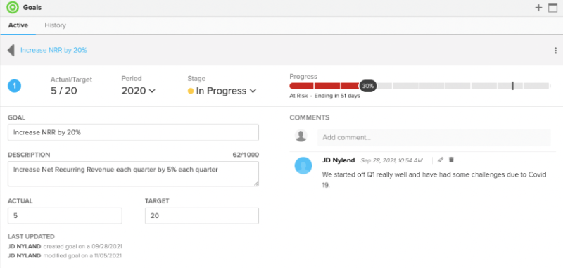
Task: Add a new goal with plus icon
Action: point(538,8)
